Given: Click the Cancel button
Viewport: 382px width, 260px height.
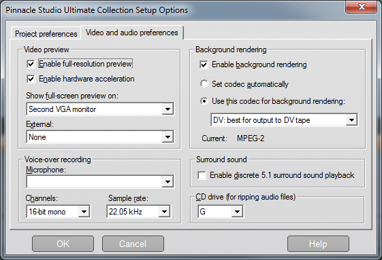Looking at the screenshot, I should click(133, 244).
